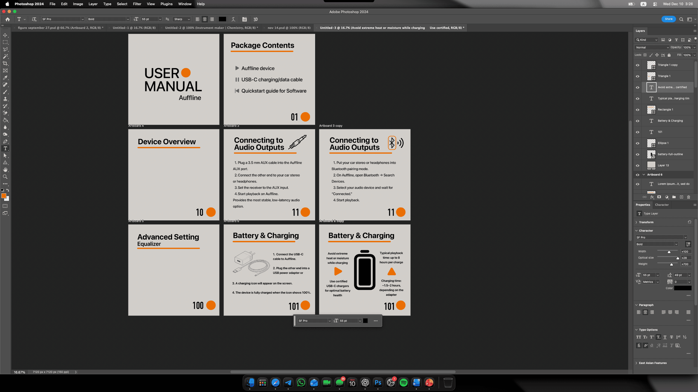Open the Layer menu
The height and width of the screenshot is (392, 698).
click(93, 4)
